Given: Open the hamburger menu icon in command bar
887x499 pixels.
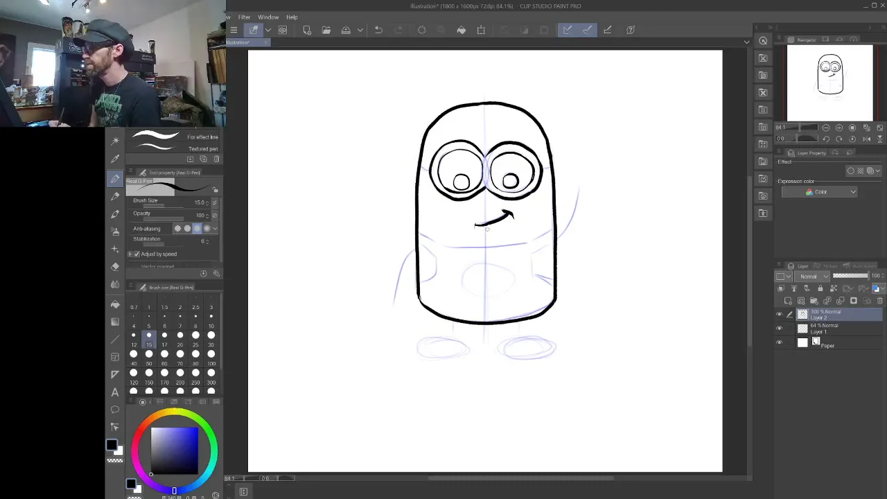Looking at the screenshot, I should coord(234,30).
